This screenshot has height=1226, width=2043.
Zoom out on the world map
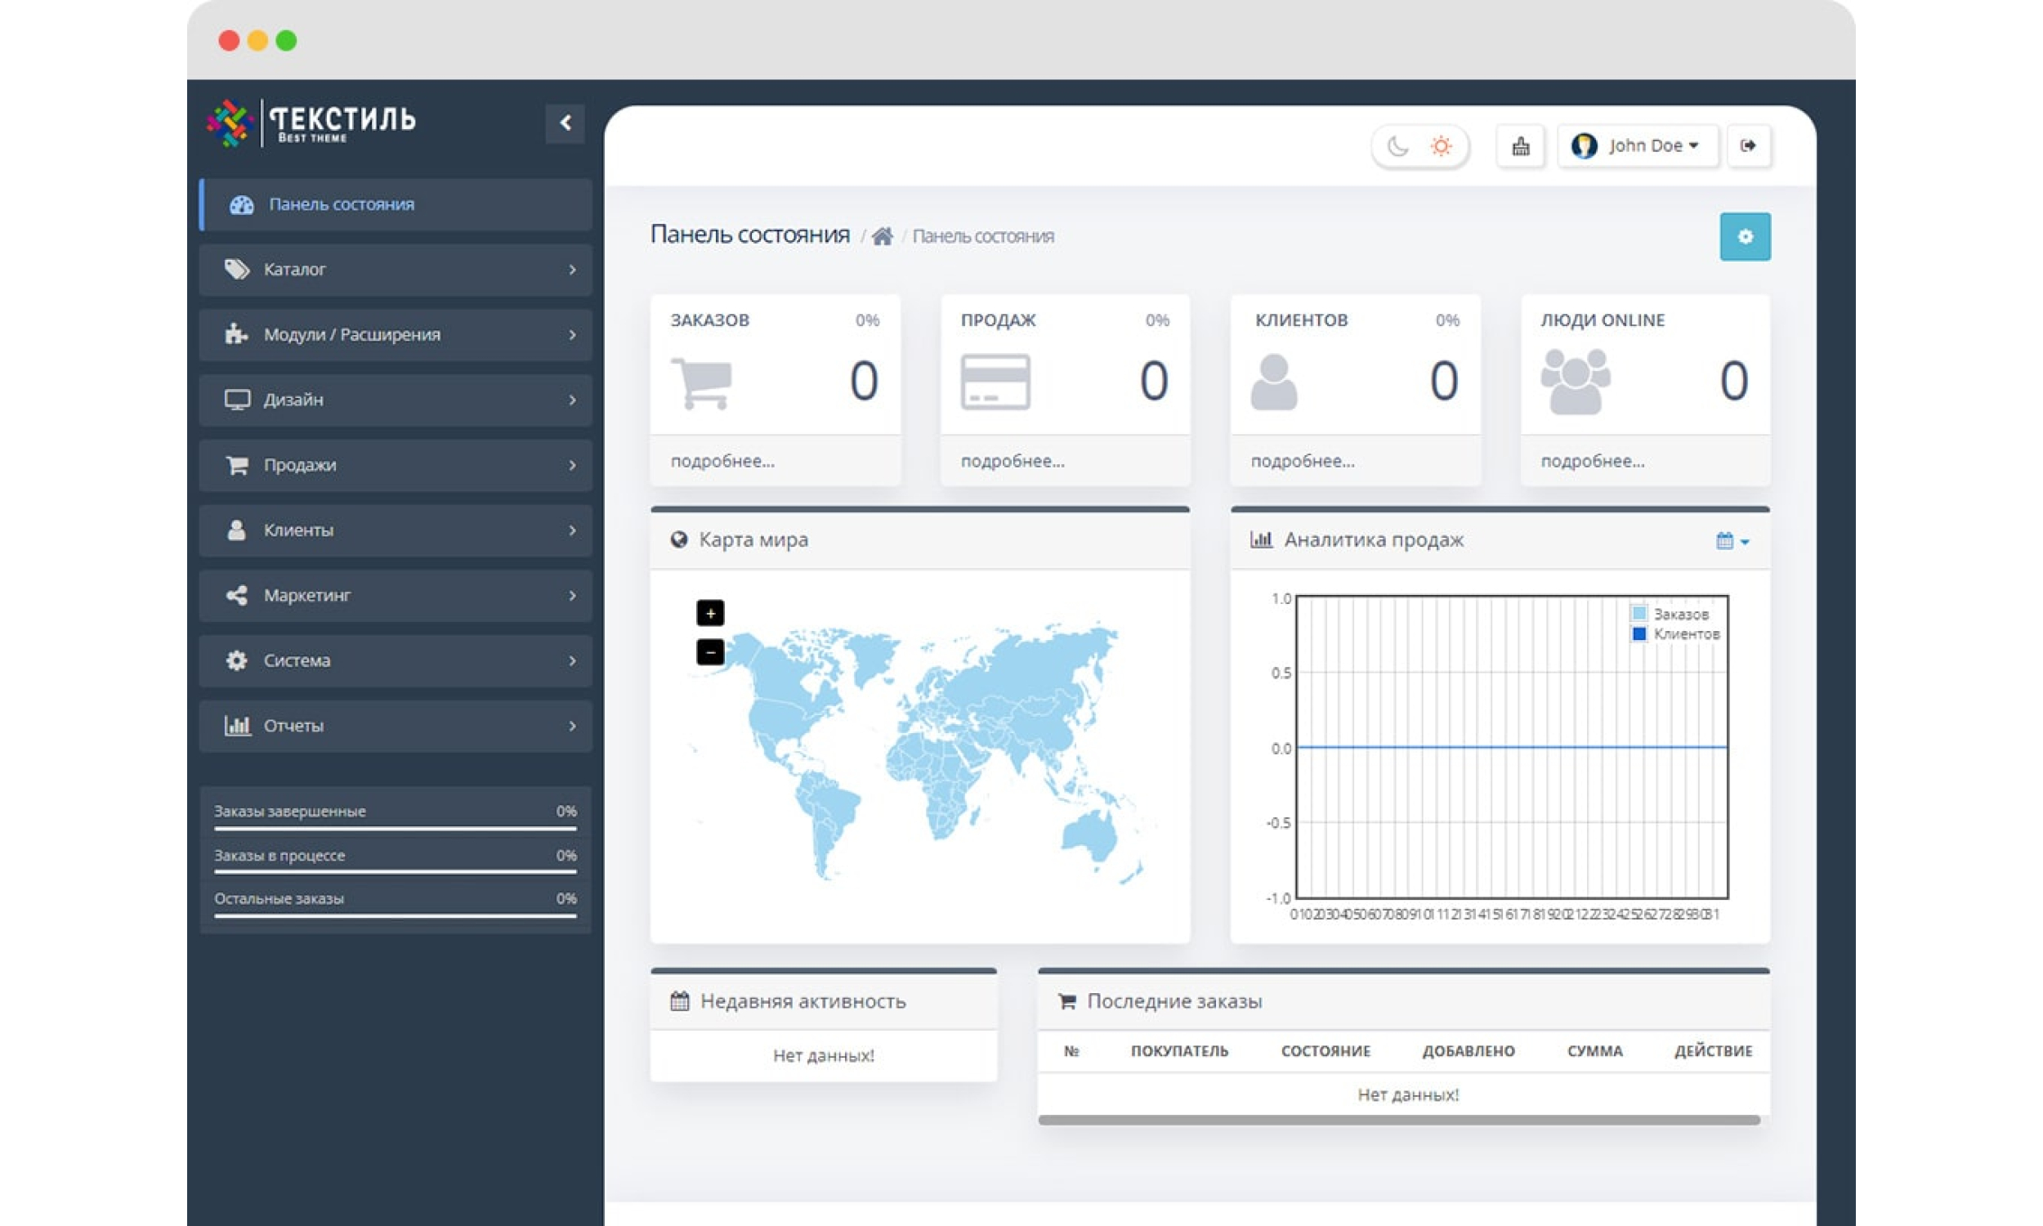pyautogui.click(x=710, y=652)
